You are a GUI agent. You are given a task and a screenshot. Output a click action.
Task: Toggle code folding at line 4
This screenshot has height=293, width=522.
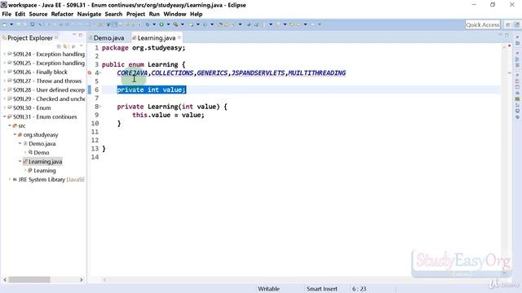100,72
